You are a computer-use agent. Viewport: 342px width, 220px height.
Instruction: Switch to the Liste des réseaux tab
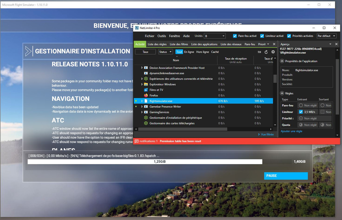(231, 44)
